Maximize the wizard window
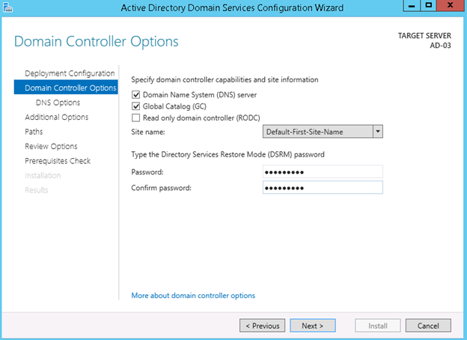The width and height of the screenshot is (467, 340). 429,6
